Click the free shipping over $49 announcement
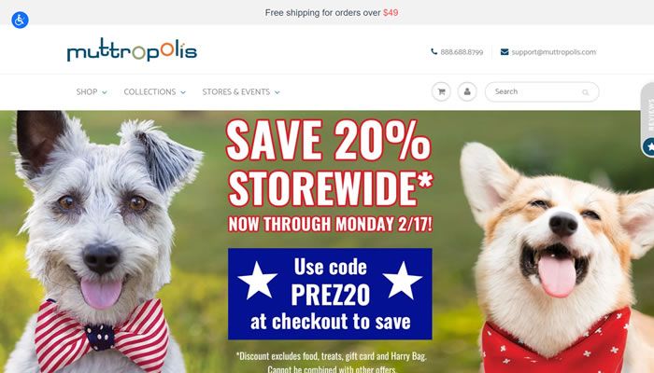The image size is (654, 373). click(x=332, y=13)
